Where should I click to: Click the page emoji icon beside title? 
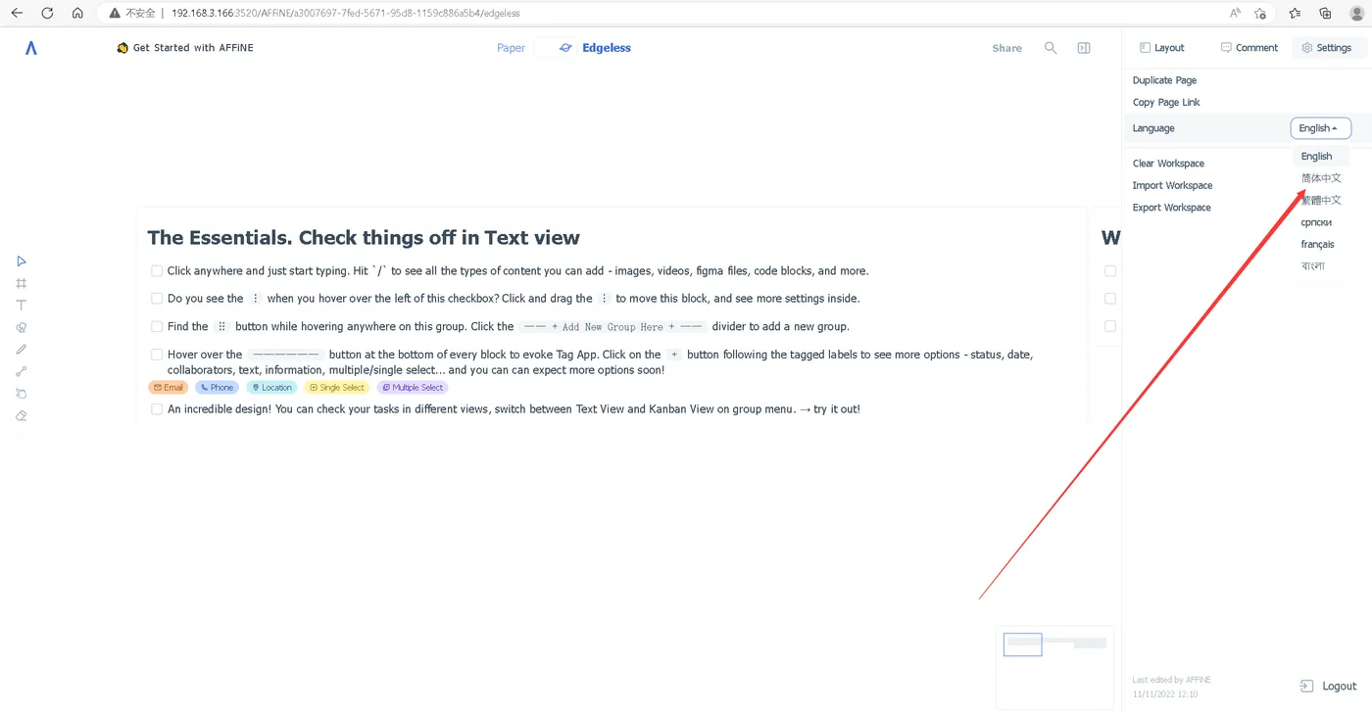(x=122, y=48)
